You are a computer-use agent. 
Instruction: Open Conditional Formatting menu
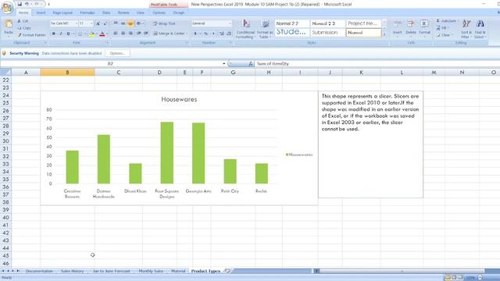pos(245,29)
